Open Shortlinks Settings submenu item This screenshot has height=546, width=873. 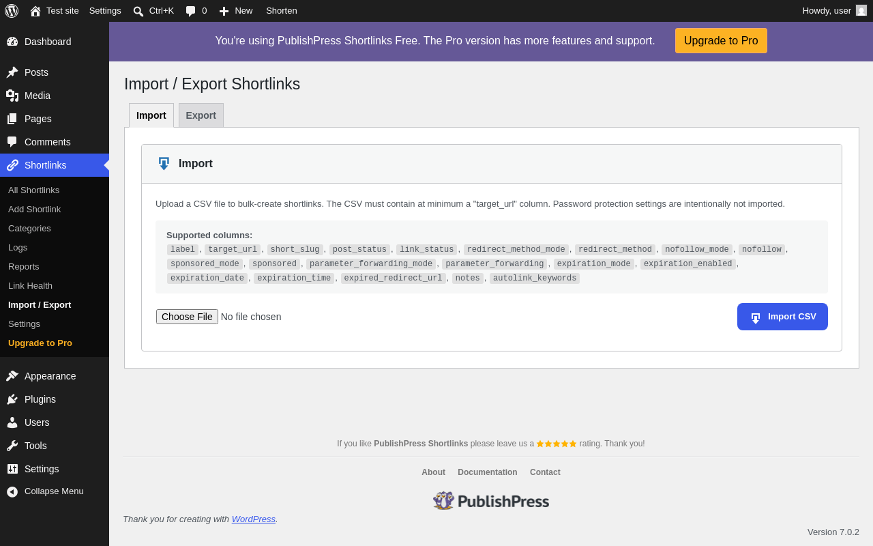coord(24,324)
